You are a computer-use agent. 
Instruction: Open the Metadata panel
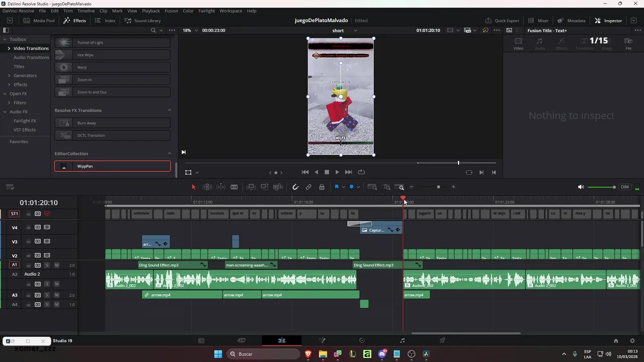pos(571,21)
